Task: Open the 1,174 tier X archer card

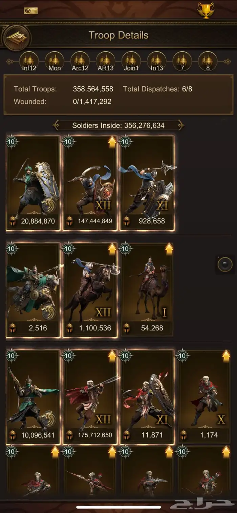Action: [x=204, y=397]
